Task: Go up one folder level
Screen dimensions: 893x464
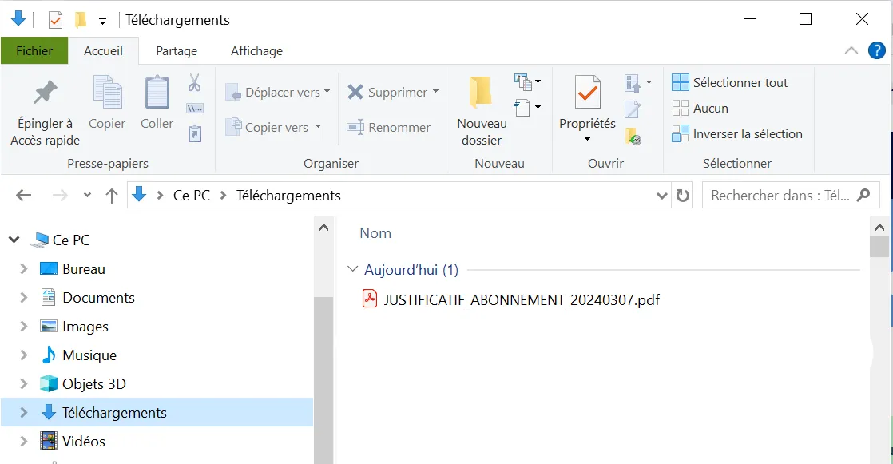Action: (112, 196)
